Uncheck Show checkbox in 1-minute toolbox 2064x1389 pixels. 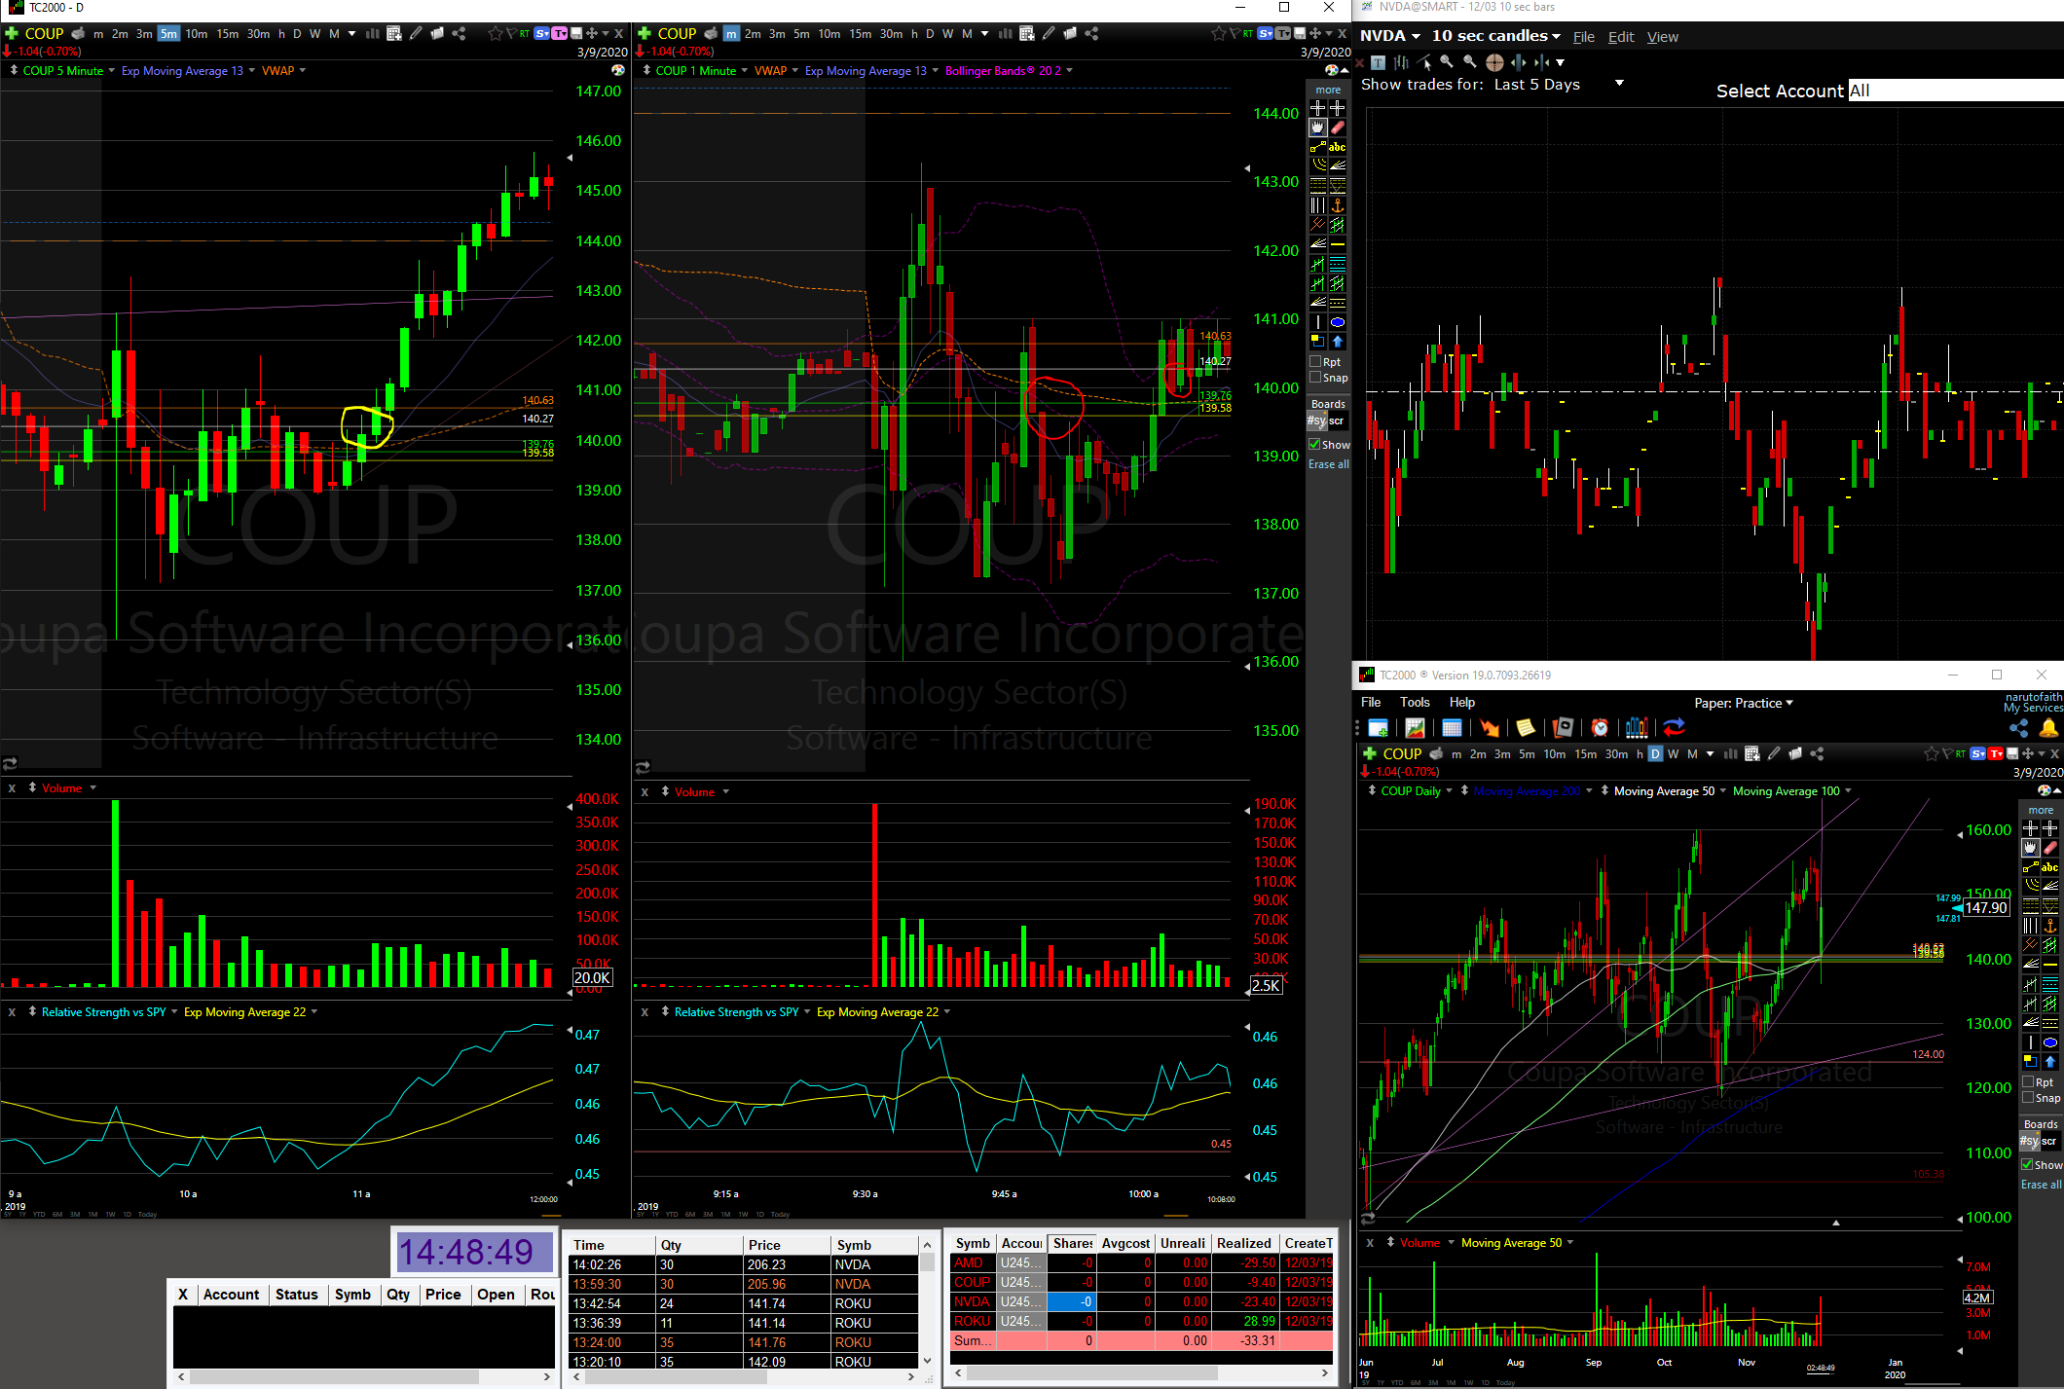coord(1315,444)
